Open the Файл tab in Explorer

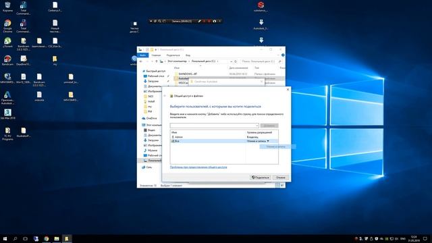click(x=142, y=55)
